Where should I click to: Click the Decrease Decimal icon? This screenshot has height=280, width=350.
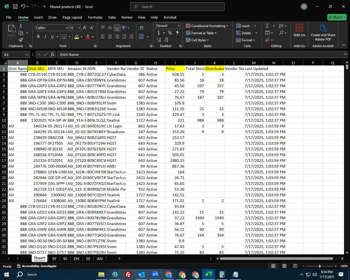coord(166,40)
